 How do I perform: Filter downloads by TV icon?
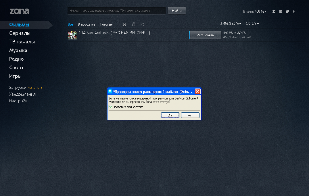pyautogui.click(x=133, y=24)
